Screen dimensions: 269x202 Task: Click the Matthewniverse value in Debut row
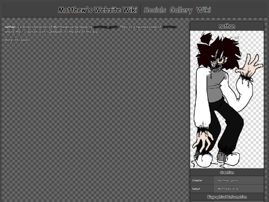228,189
